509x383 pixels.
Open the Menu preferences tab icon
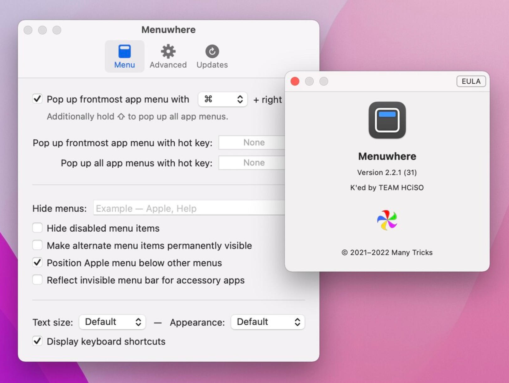125,56
